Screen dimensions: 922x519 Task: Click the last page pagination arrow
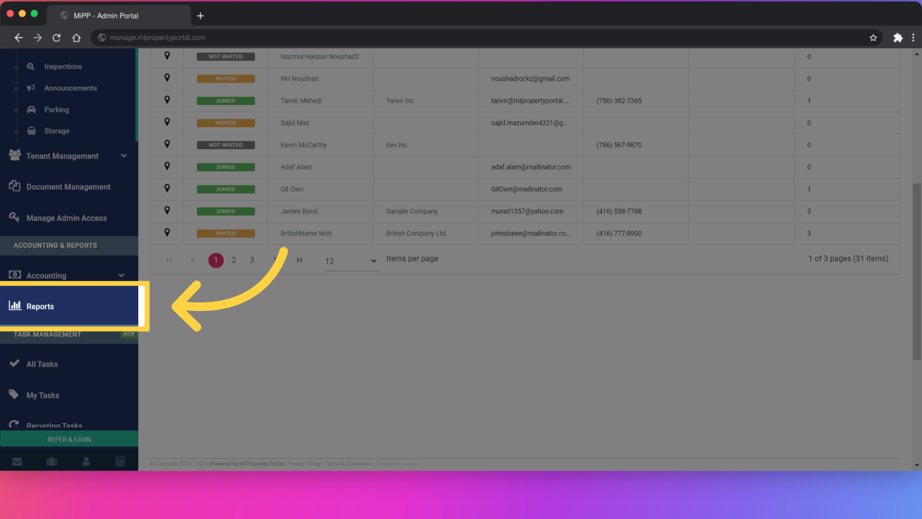tap(299, 260)
